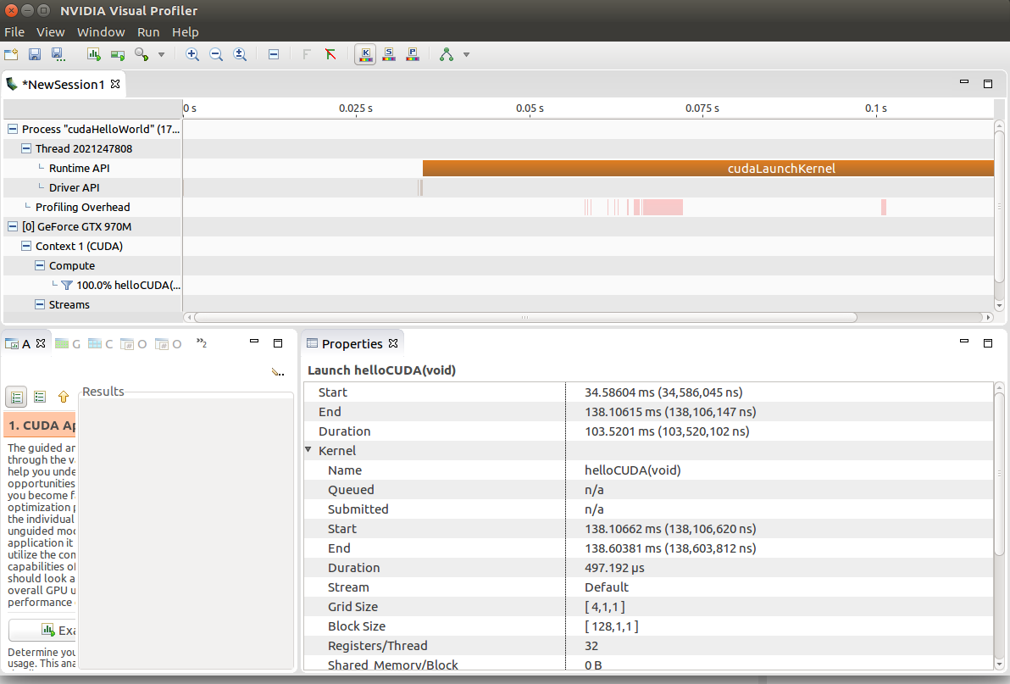The width and height of the screenshot is (1010, 684).
Task: Maximize the Properties panel
Action: click(988, 343)
